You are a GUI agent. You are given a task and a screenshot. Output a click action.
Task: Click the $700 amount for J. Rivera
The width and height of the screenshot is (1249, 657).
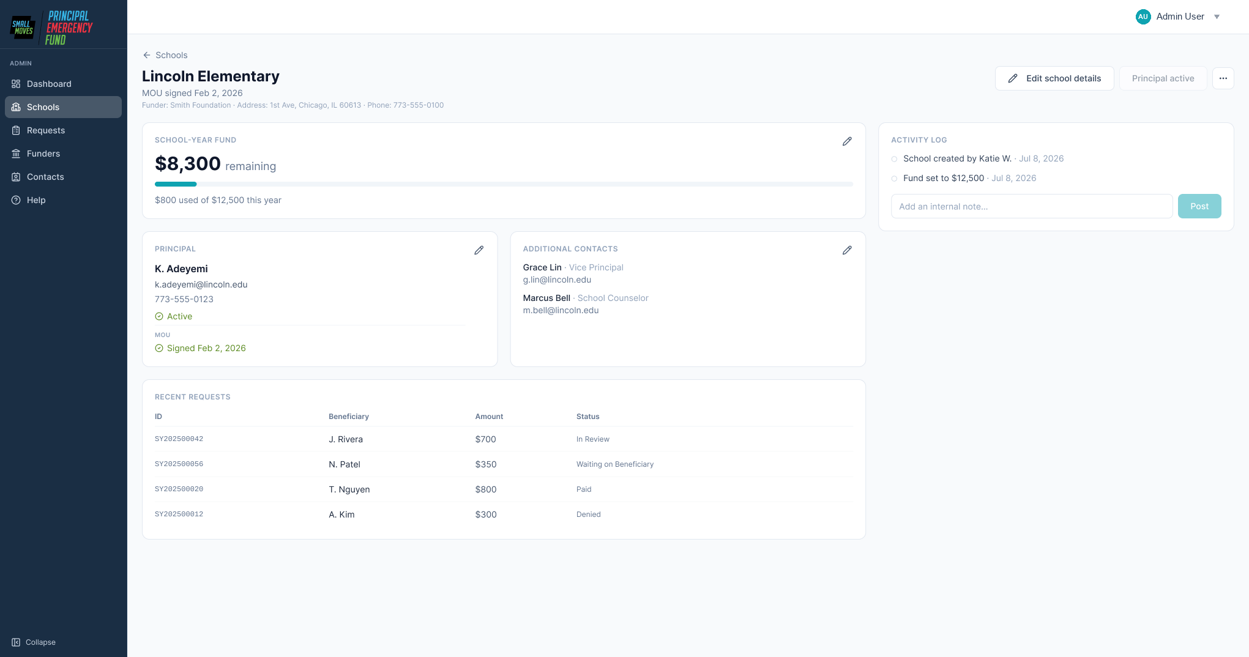486,439
